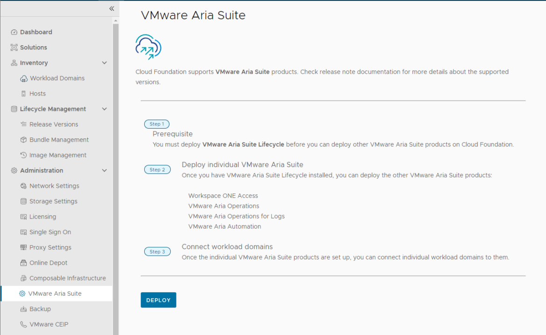
Task: Collapse sidebar with double-chevron control
Action: (x=112, y=8)
